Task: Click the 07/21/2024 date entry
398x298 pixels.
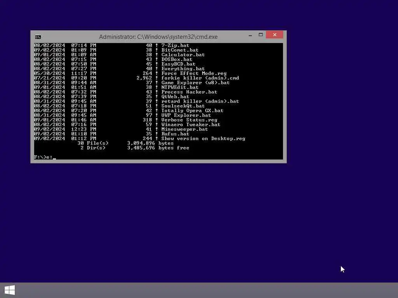Action: pyautogui.click(x=49, y=78)
